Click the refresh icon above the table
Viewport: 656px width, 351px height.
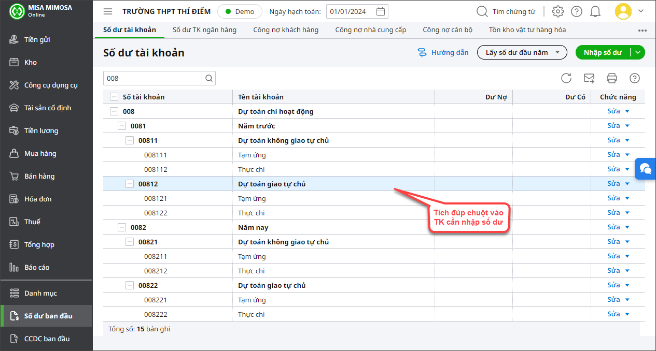[x=566, y=78]
